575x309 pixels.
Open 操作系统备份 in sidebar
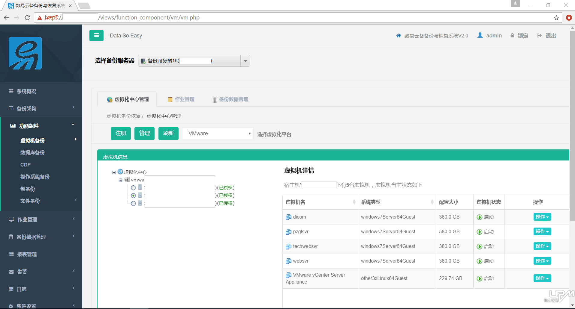point(35,177)
